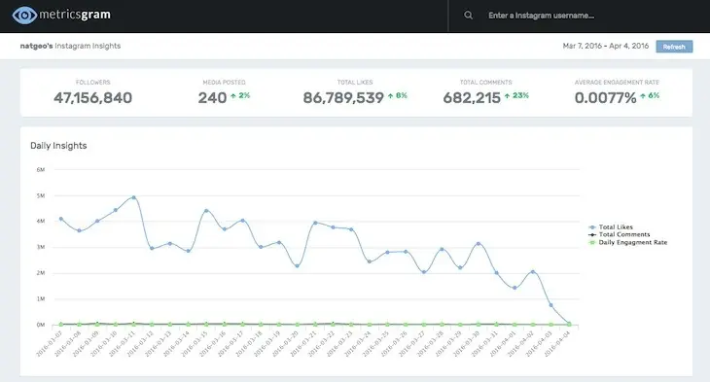
Task: Click the likes data point on 2016-04-03
Action: click(551, 305)
